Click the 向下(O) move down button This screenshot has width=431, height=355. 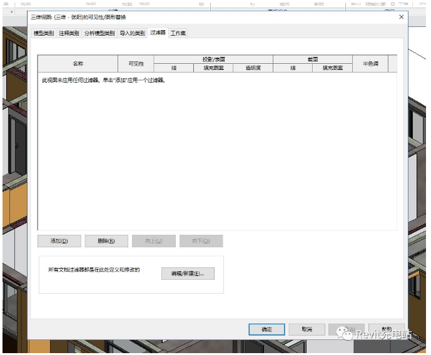(x=201, y=241)
